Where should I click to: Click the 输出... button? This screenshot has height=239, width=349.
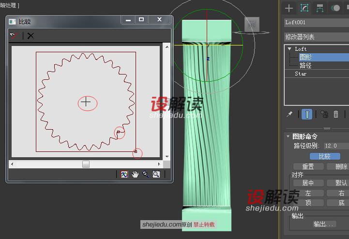point(324,224)
